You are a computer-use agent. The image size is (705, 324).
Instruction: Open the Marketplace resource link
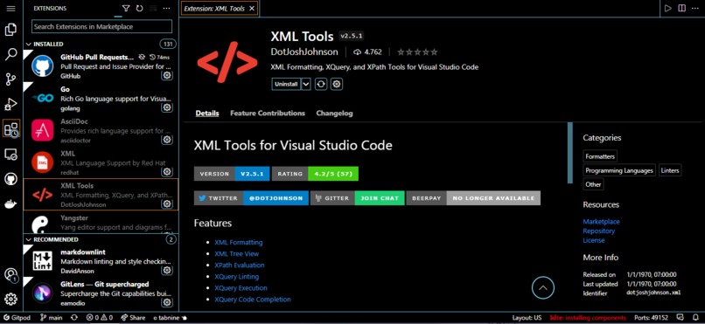tap(601, 222)
